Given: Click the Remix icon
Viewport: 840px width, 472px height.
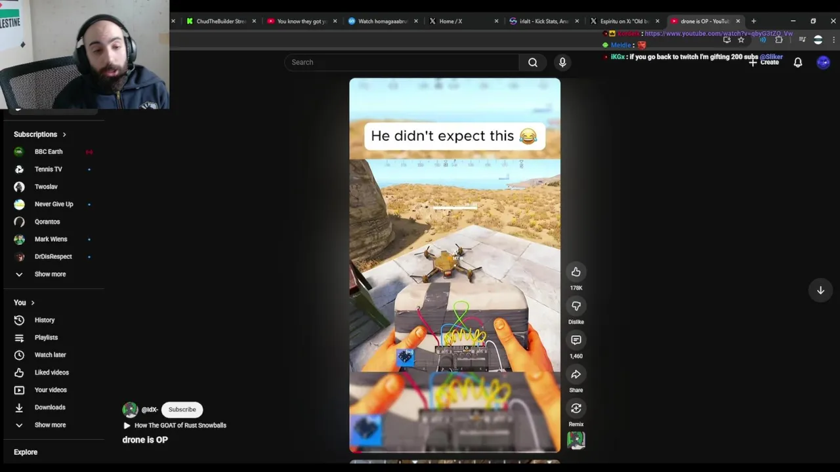Looking at the screenshot, I should (x=576, y=408).
